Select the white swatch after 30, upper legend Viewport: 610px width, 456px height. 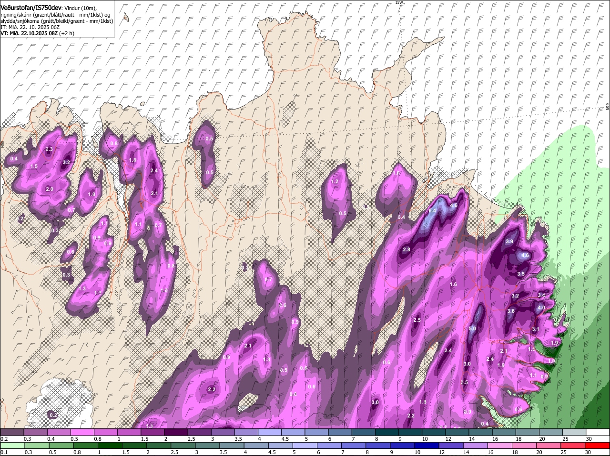(598, 432)
